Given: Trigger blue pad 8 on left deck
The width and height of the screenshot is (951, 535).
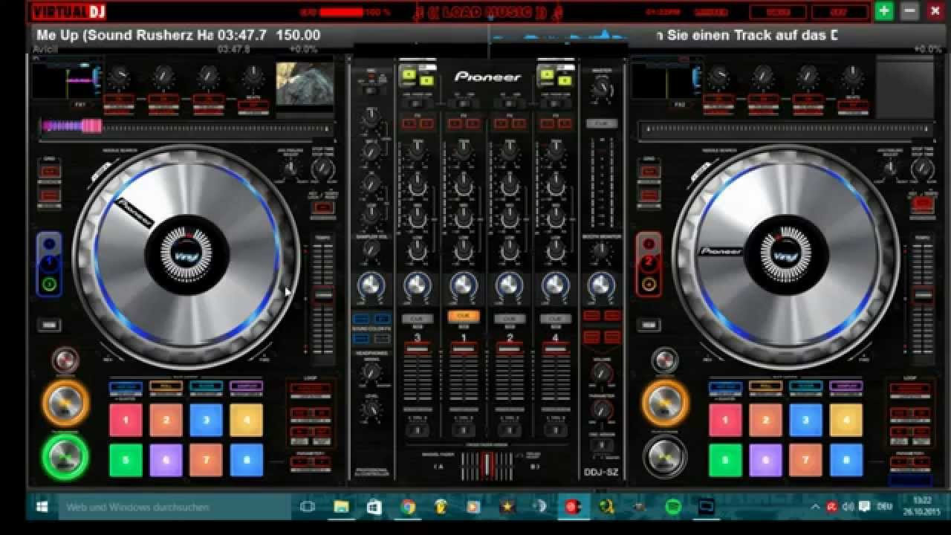Looking at the screenshot, I should tap(246, 460).
